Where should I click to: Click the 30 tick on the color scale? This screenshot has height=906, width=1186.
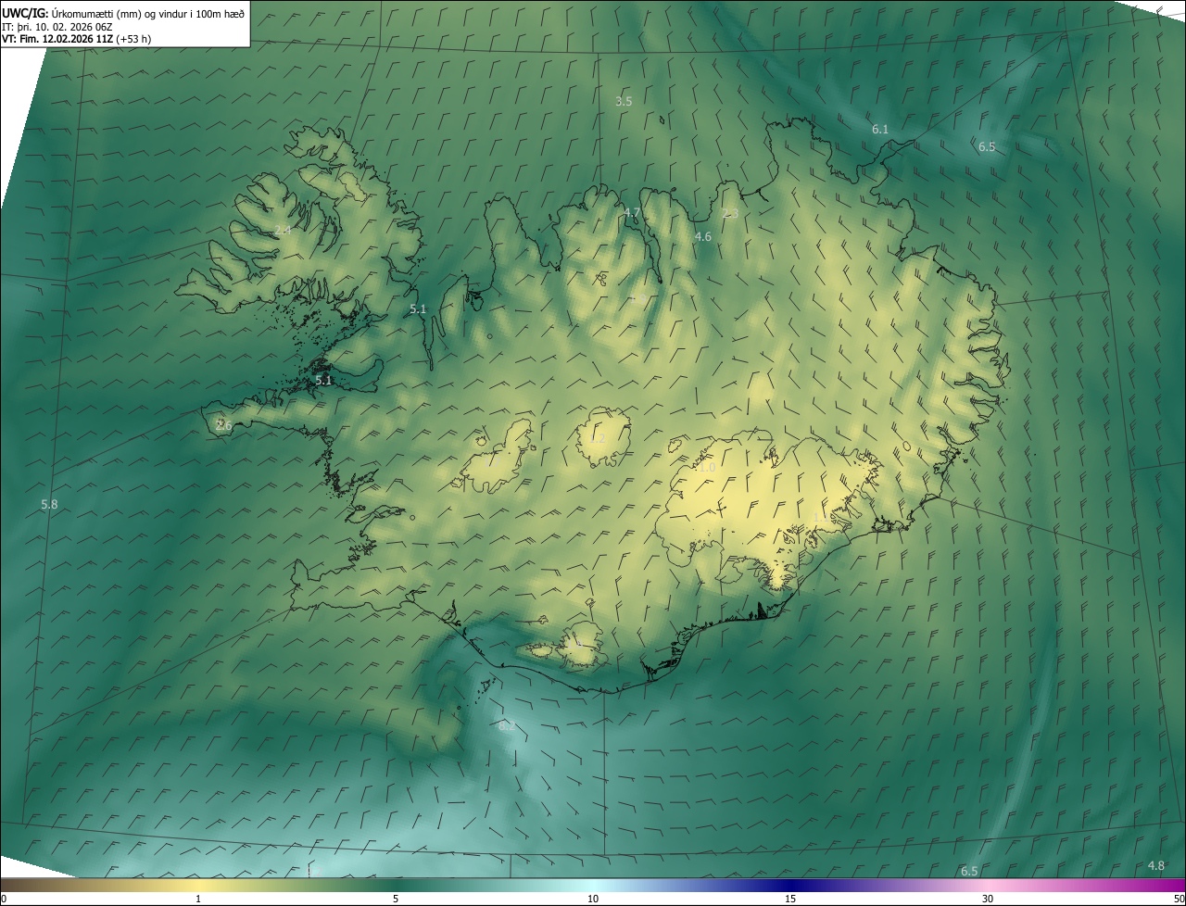(x=988, y=899)
